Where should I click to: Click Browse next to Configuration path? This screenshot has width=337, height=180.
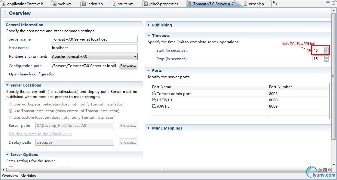pos(128,66)
